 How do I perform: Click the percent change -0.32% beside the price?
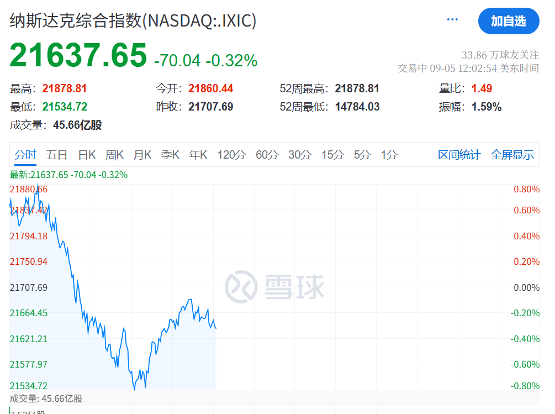(x=231, y=61)
